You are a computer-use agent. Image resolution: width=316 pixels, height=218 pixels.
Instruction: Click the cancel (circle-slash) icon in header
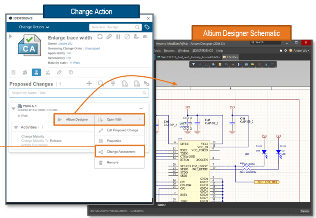127,37
